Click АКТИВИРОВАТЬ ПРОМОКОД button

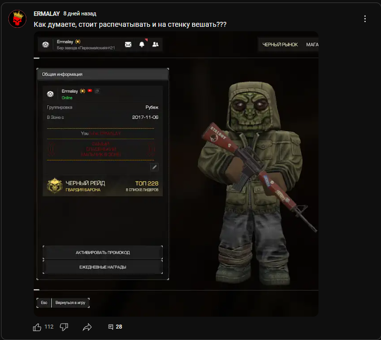pos(103,253)
